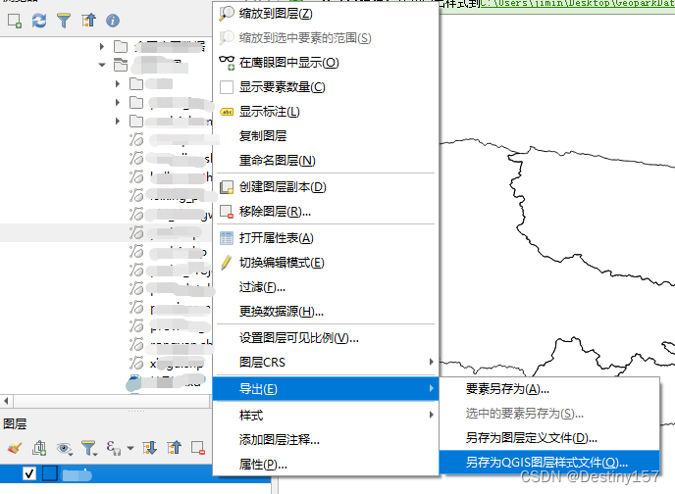The image size is (675, 494).
Task: Expand all layers in the panel
Action: [150, 448]
